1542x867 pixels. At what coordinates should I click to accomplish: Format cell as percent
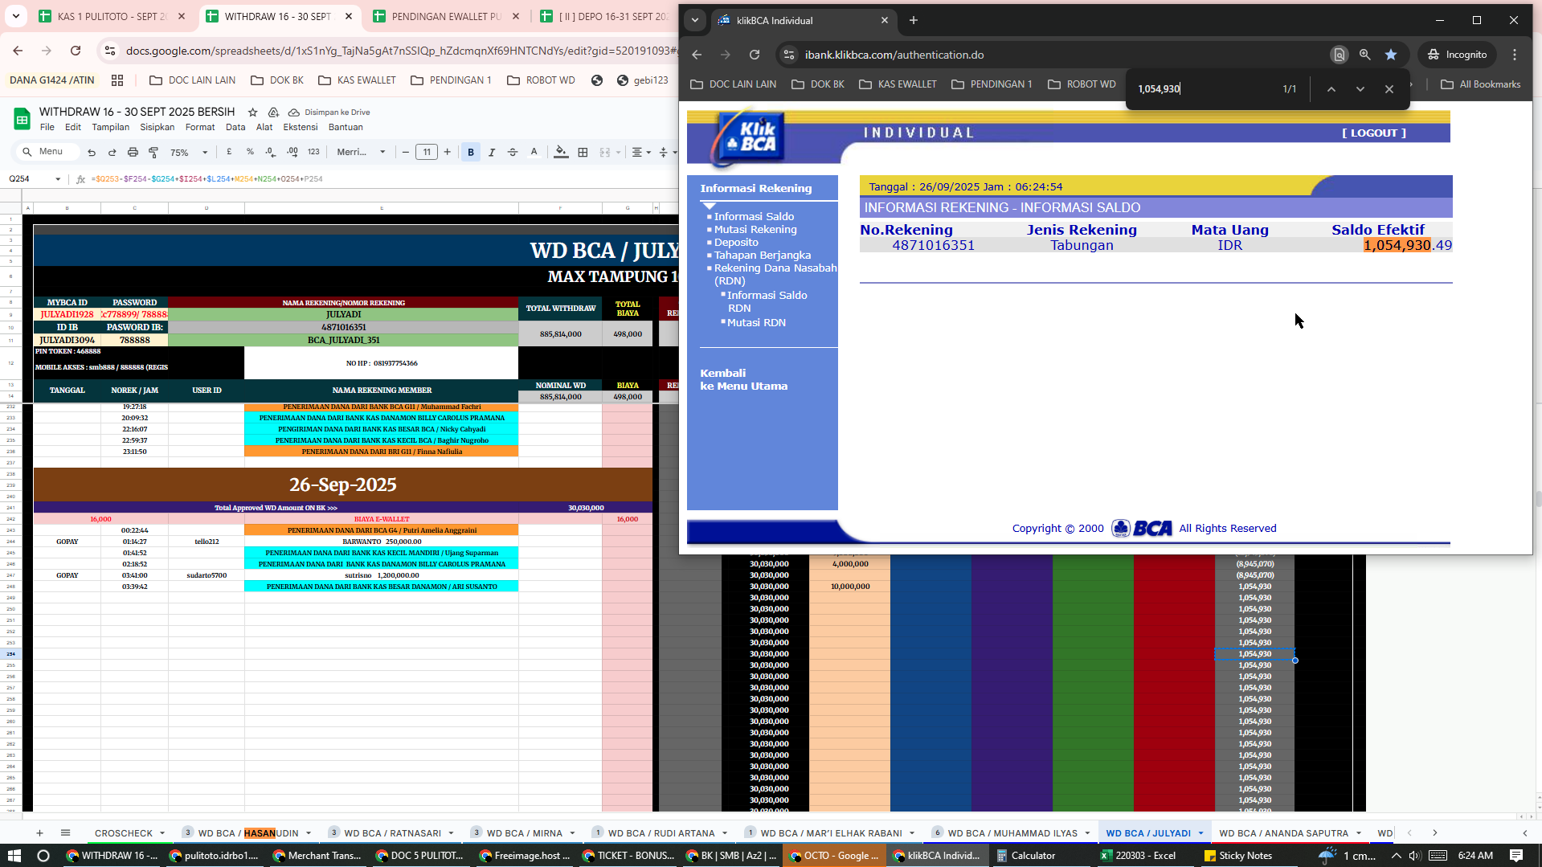(x=250, y=152)
